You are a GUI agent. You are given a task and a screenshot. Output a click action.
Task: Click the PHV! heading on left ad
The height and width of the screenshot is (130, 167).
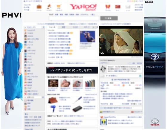(x=12, y=15)
